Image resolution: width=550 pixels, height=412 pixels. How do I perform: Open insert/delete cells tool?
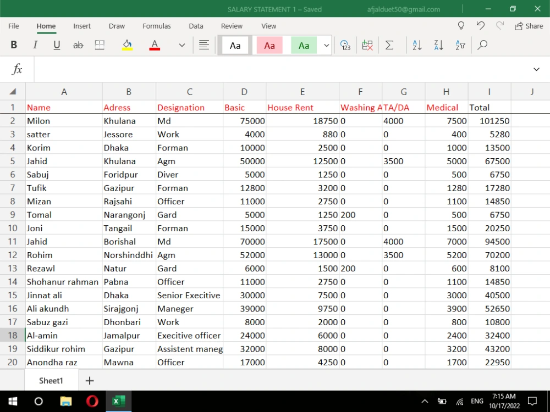pos(367,45)
